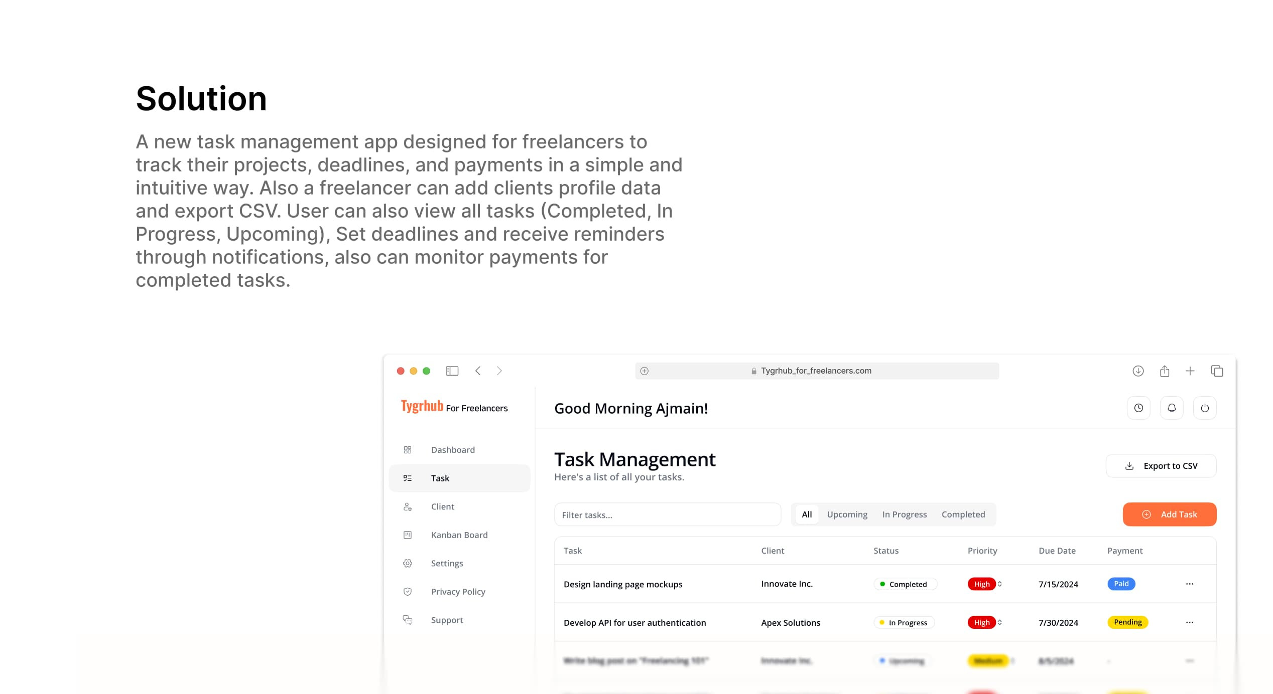Open Dashboard from the sidebar icon

coord(408,450)
